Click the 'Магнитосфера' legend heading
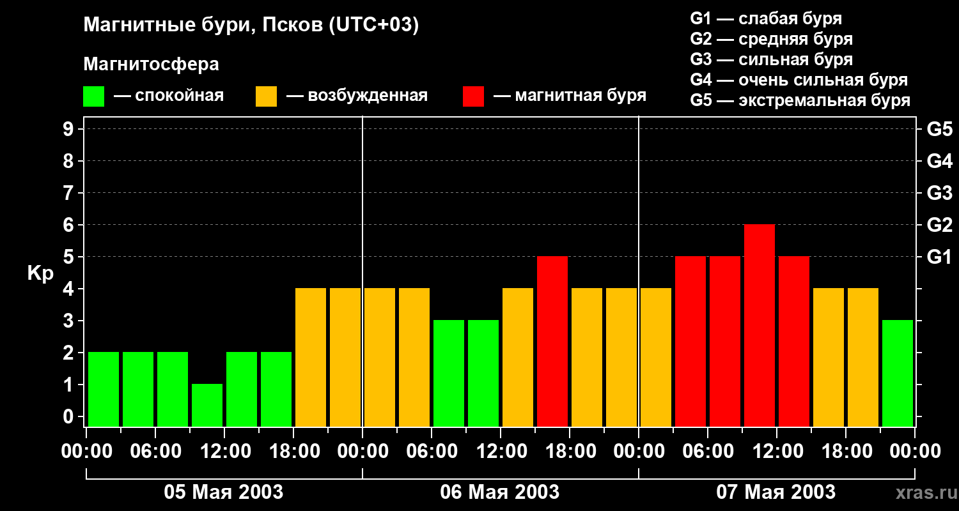This screenshot has height=511, width=959. click(151, 65)
